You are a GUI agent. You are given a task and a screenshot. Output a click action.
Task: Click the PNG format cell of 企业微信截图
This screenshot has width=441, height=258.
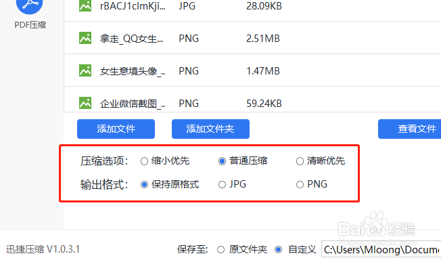pyautogui.click(x=189, y=104)
